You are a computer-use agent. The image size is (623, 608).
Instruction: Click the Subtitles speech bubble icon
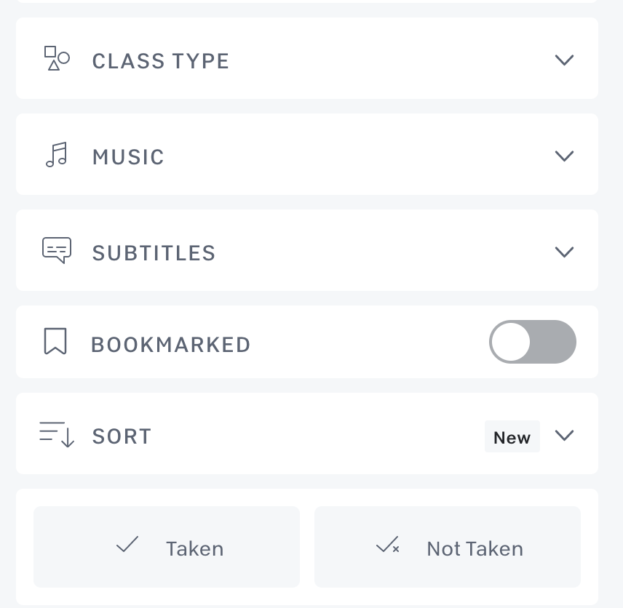click(57, 250)
